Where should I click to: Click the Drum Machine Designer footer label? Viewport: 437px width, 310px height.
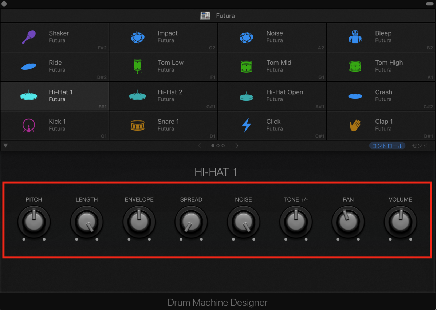(217, 302)
